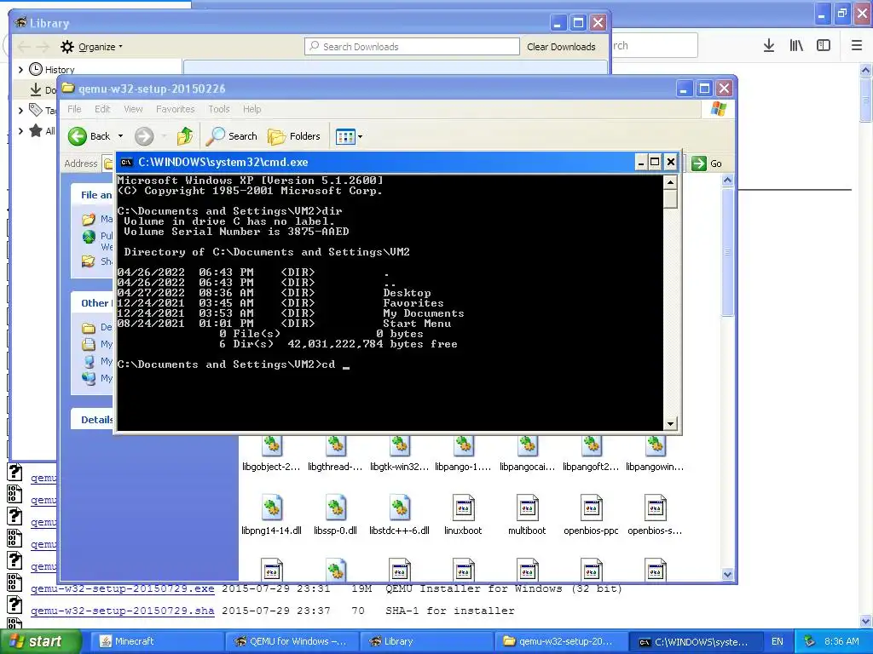Open the File menu in Explorer window

coord(74,109)
